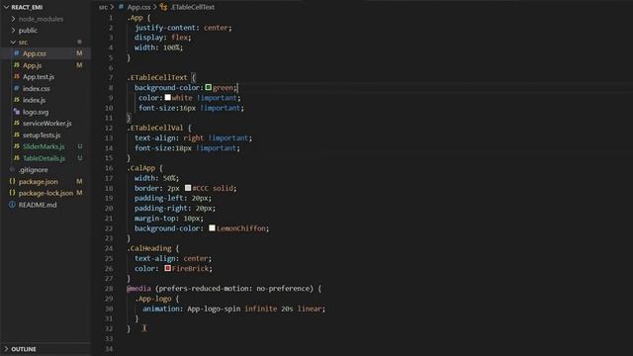
Task: Click line number 28 in gutter
Action: click(x=109, y=288)
